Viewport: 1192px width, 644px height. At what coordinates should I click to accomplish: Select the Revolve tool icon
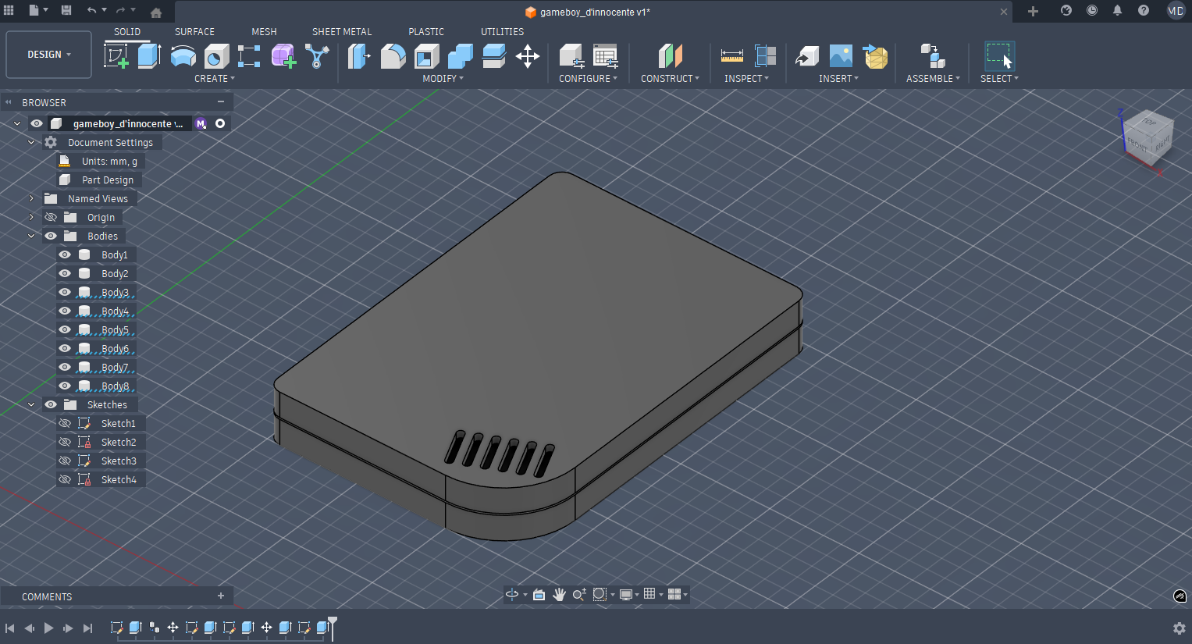[183, 56]
